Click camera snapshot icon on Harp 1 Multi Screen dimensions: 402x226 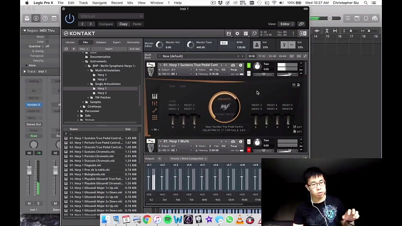pyautogui.click(x=233, y=142)
